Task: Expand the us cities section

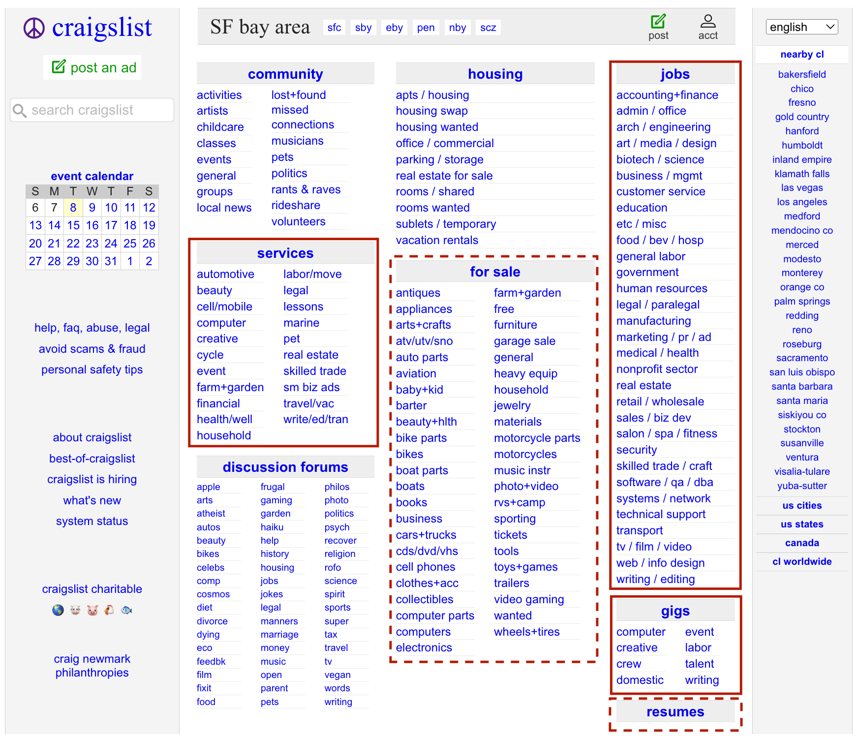Action: point(802,505)
